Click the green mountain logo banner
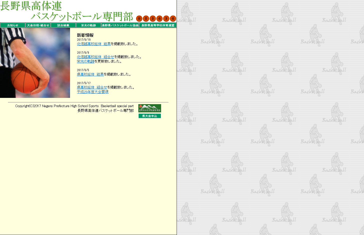 coord(150,108)
